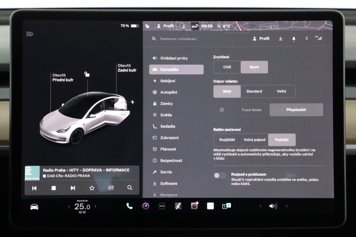The image size is (356, 237).
Task: Choose Standard steering wheel resistance
Action: (254, 91)
